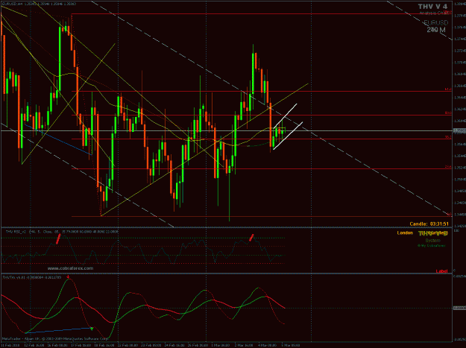Select the lower white channel line
The image size is (466, 348).
click(288, 136)
